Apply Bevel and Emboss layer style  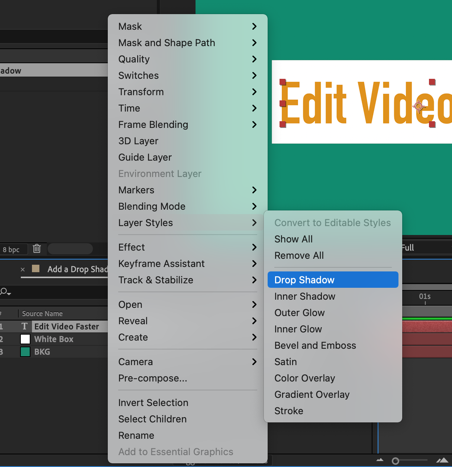[333, 345]
